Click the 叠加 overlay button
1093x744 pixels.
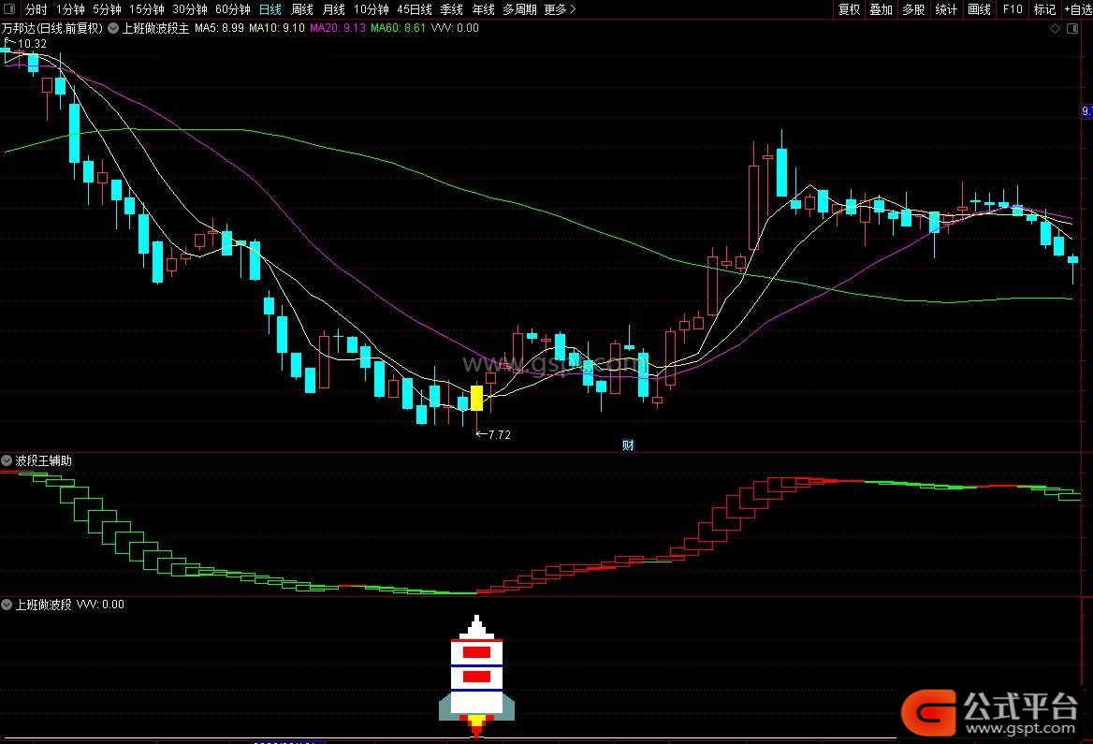coord(882,9)
